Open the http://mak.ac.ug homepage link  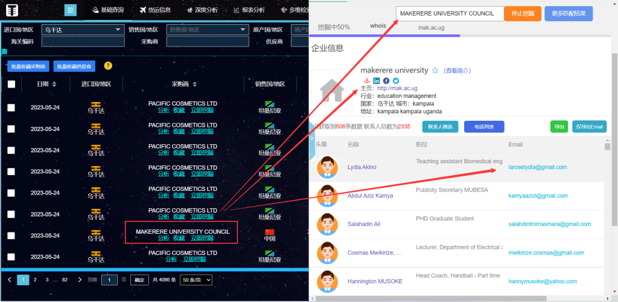pos(397,88)
